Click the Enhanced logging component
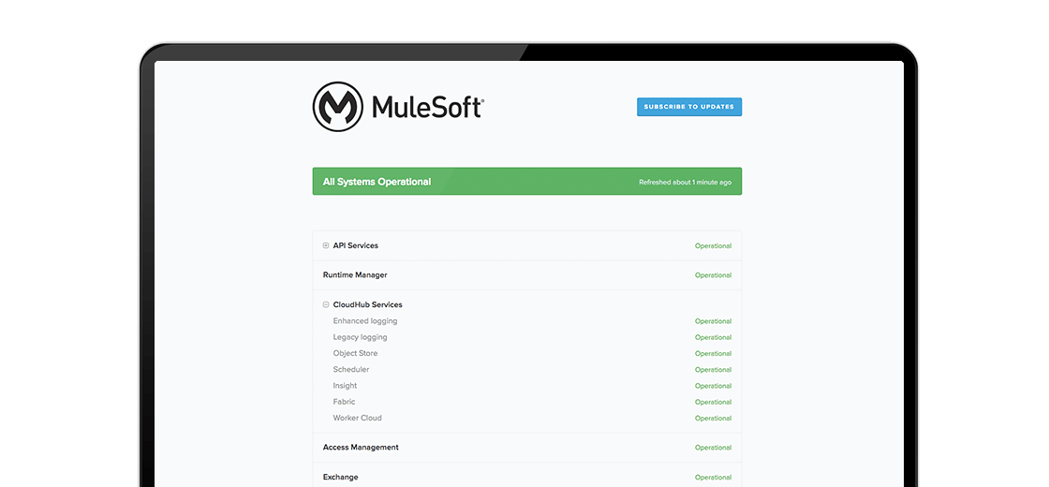 364,321
